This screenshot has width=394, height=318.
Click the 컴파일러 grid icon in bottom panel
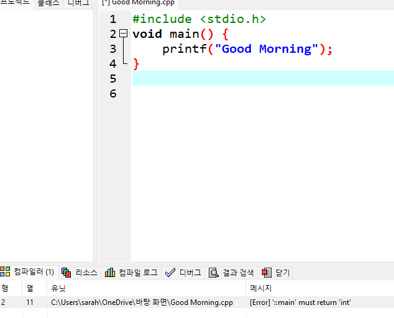(x=6, y=272)
